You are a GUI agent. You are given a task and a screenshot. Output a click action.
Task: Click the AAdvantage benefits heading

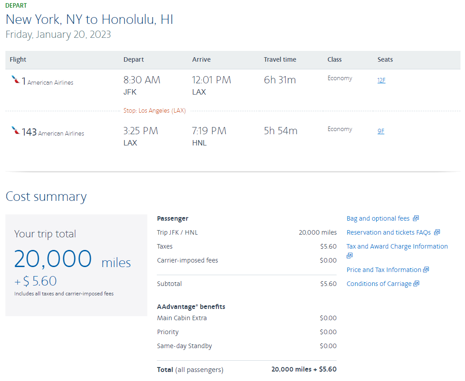click(191, 307)
